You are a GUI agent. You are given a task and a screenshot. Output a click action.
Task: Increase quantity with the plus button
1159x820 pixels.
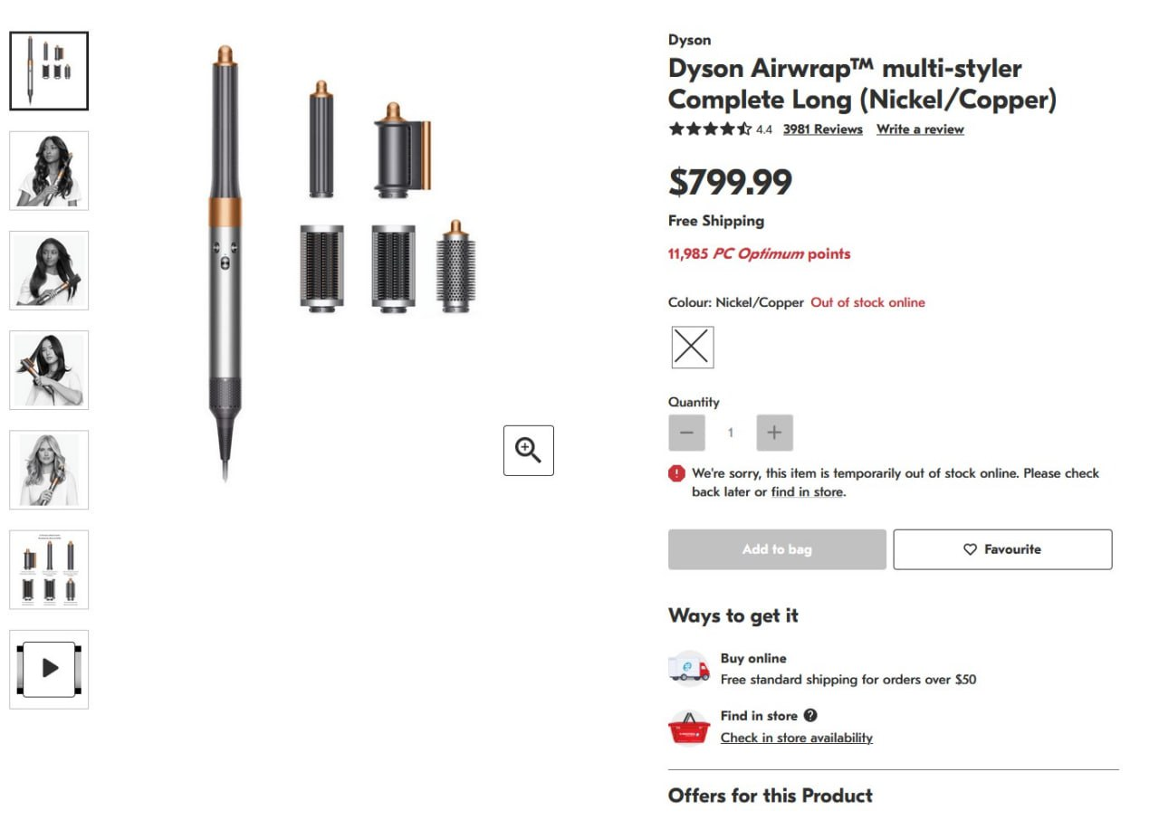coord(774,433)
